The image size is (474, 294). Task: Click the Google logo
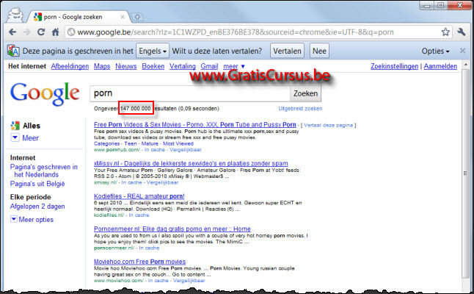click(45, 93)
